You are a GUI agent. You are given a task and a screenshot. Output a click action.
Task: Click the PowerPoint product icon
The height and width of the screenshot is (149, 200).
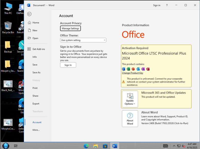pyautogui.click(x=133, y=69)
